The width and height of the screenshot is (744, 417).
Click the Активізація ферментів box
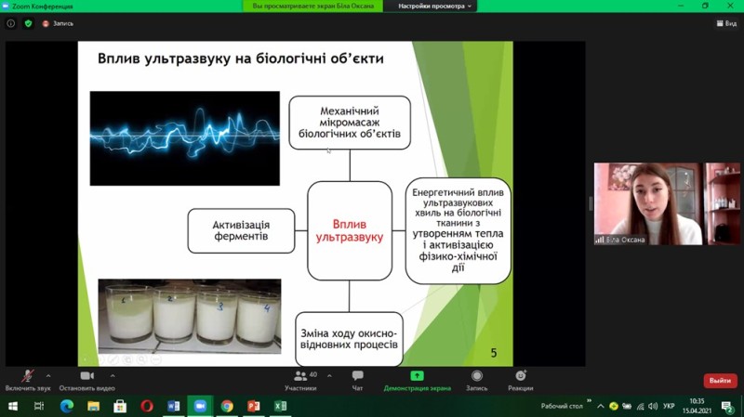tap(241, 230)
